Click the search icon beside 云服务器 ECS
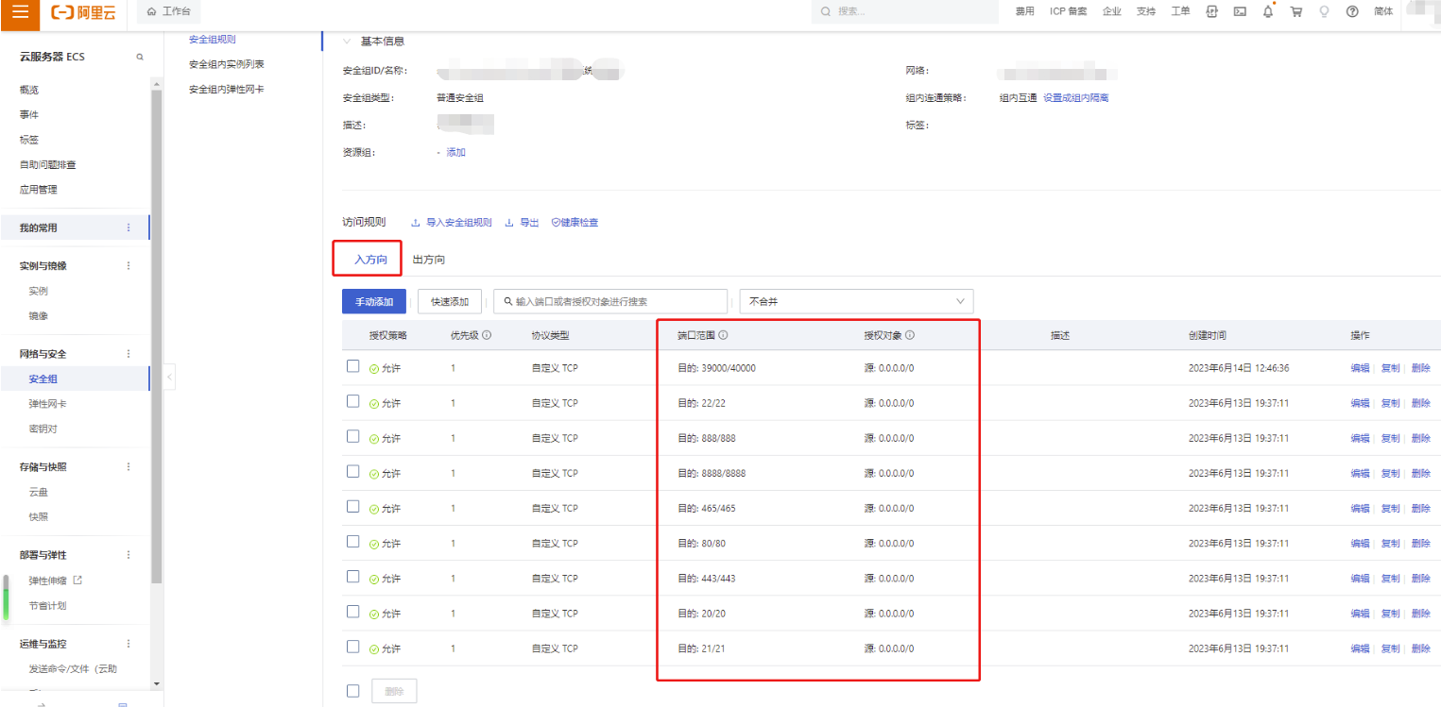Image resolution: width=1441 pixels, height=707 pixels. (140, 58)
